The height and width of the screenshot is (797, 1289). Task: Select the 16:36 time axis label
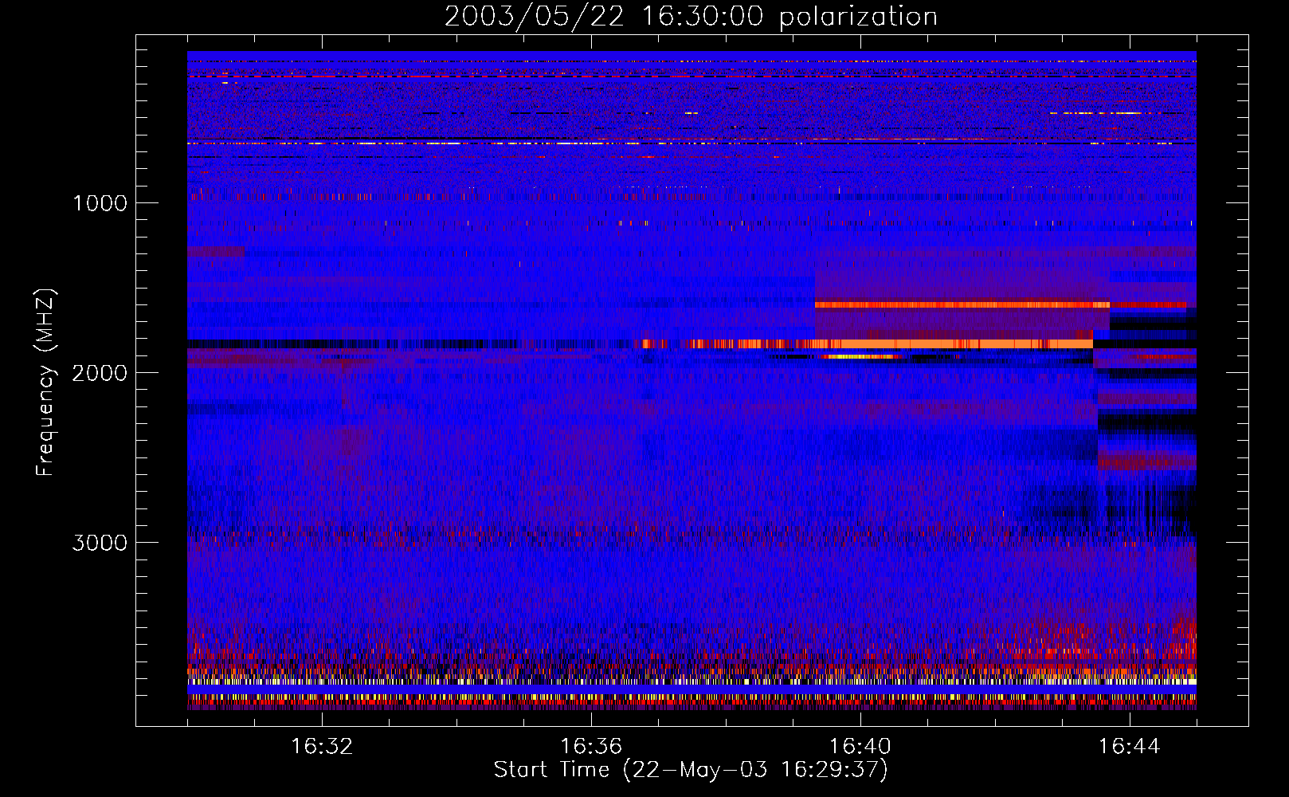point(591,747)
